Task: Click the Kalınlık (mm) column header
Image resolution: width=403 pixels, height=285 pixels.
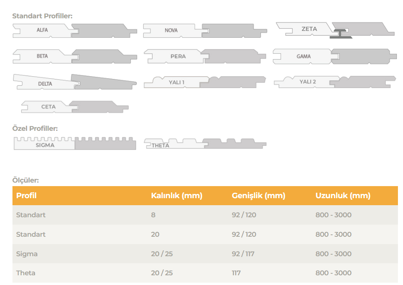Action: click(176, 195)
